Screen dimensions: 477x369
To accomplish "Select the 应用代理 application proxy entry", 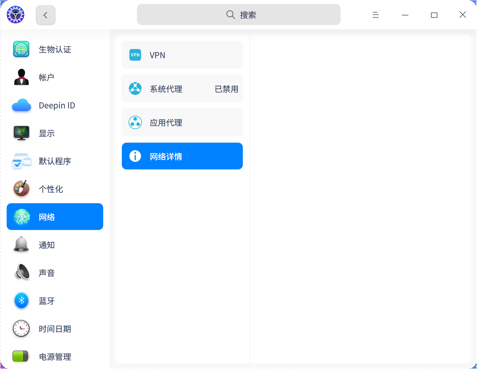I will (182, 122).
